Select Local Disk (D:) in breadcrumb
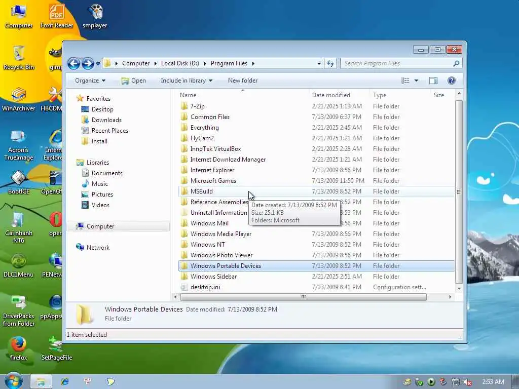 180,63
